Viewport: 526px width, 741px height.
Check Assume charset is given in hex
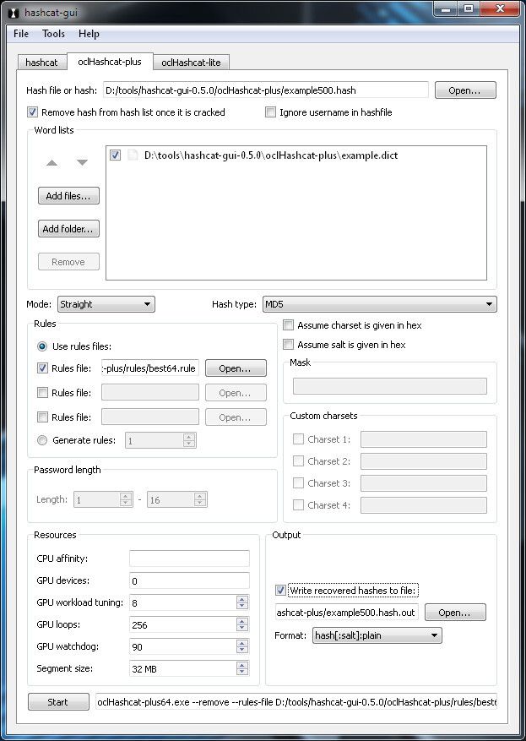pos(288,325)
